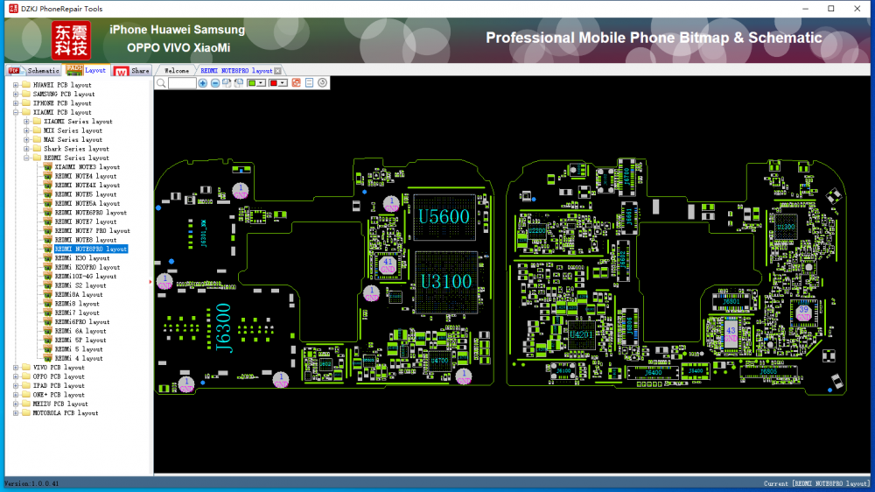Click the orange-red toolbar icon after the red swatch
The width and height of the screenshot is (875, 492).
(x=297, y=83)
